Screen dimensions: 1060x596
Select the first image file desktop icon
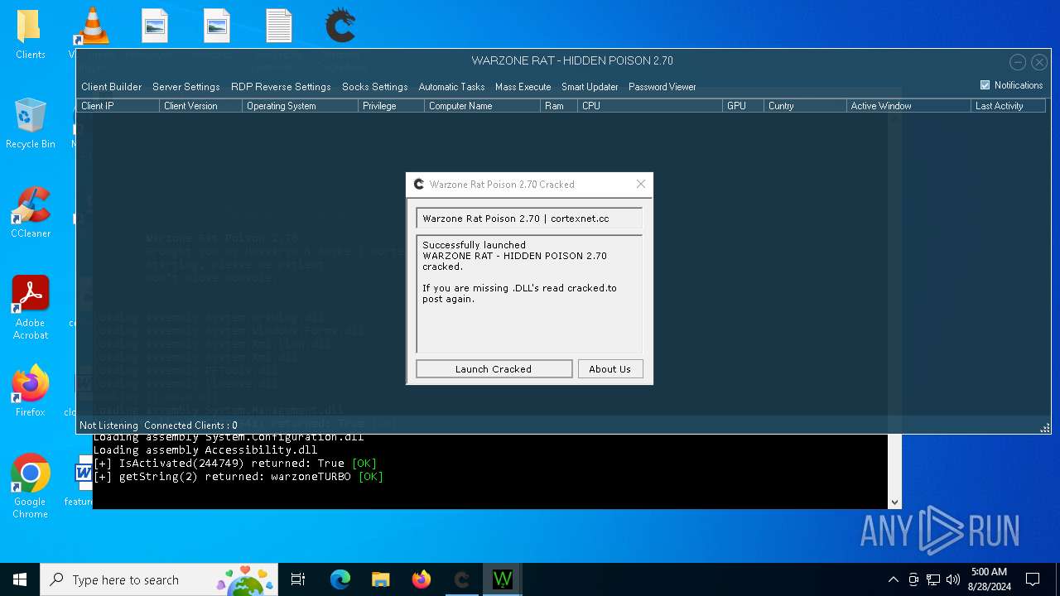click(155, 26)
